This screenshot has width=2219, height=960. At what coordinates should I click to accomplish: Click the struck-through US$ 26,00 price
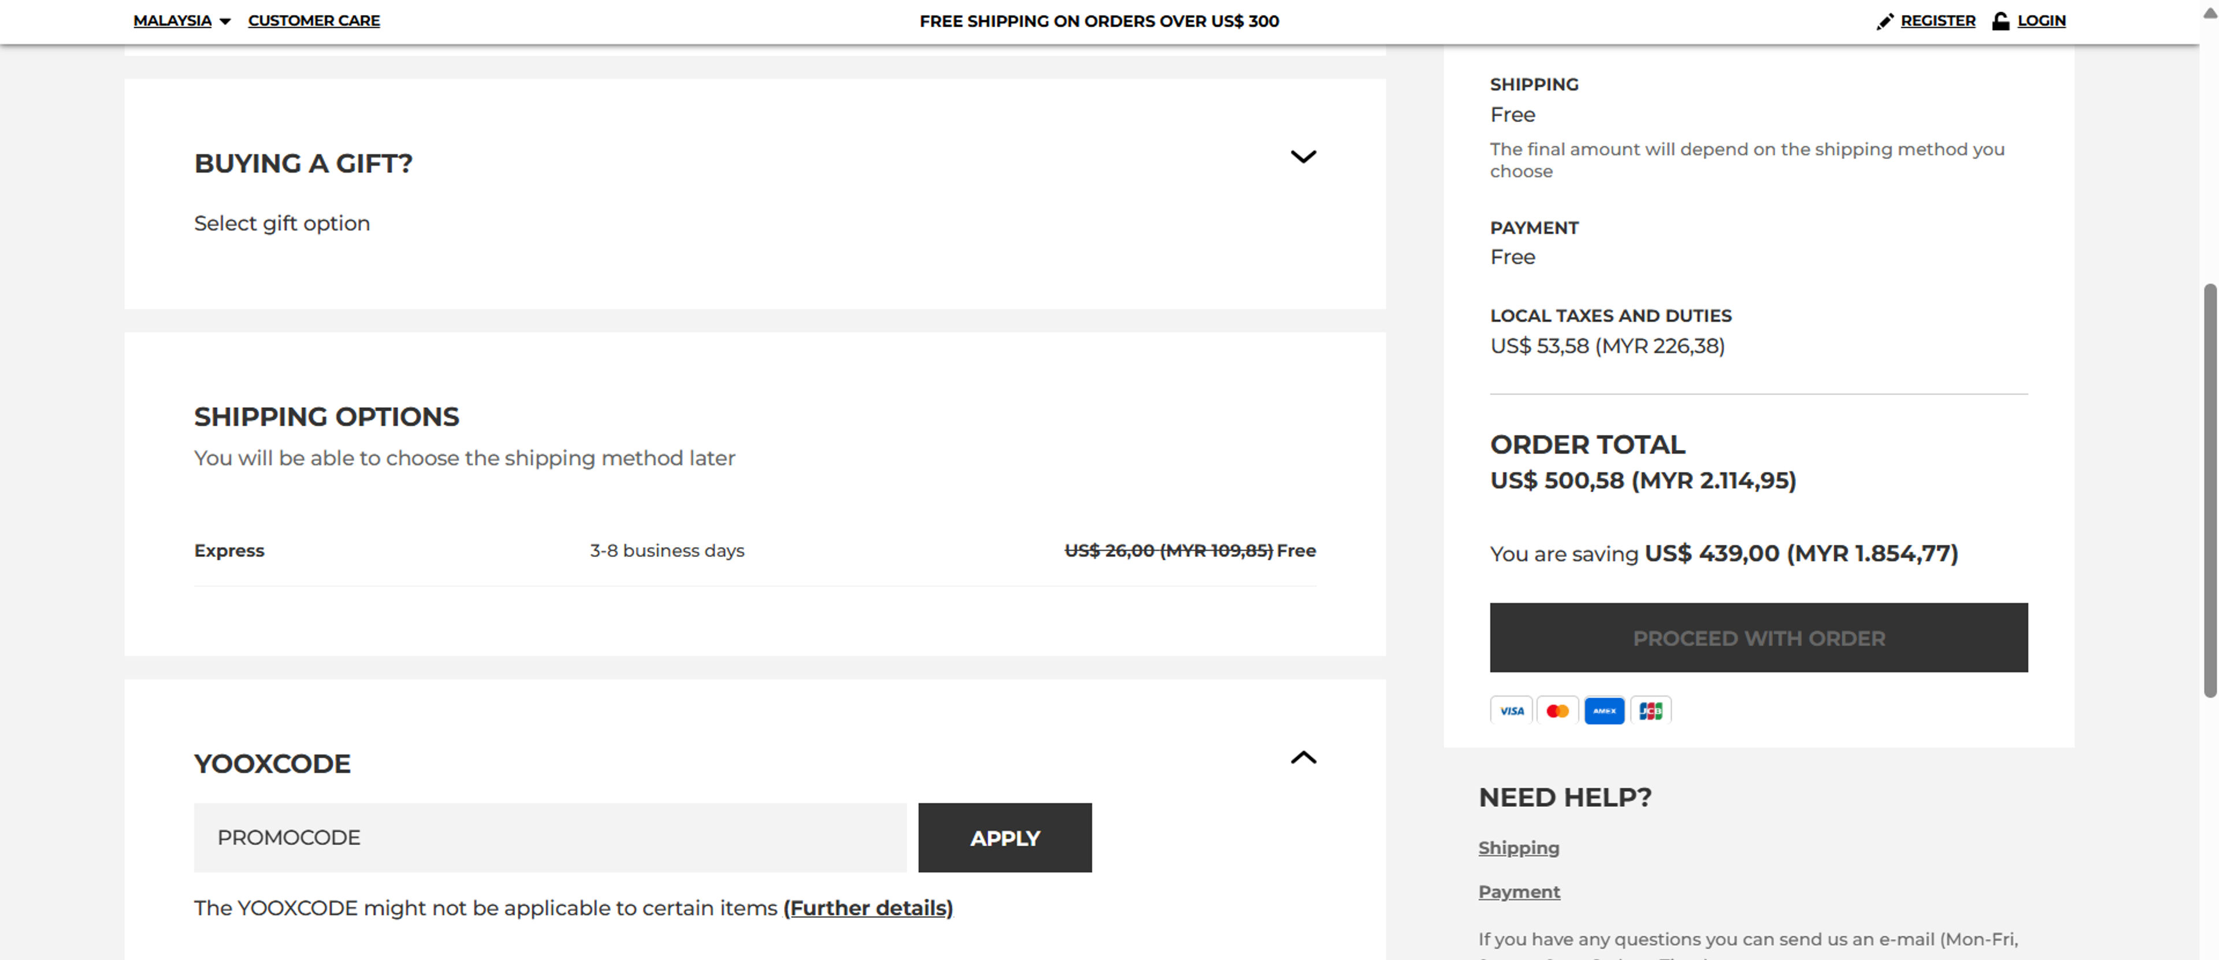pos(1168,551)
